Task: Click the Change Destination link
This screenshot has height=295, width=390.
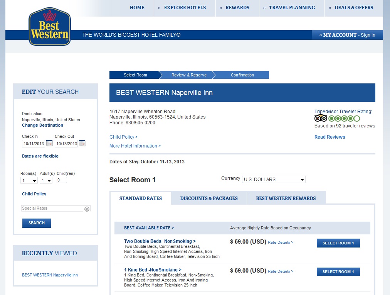Action: [42, 125]
